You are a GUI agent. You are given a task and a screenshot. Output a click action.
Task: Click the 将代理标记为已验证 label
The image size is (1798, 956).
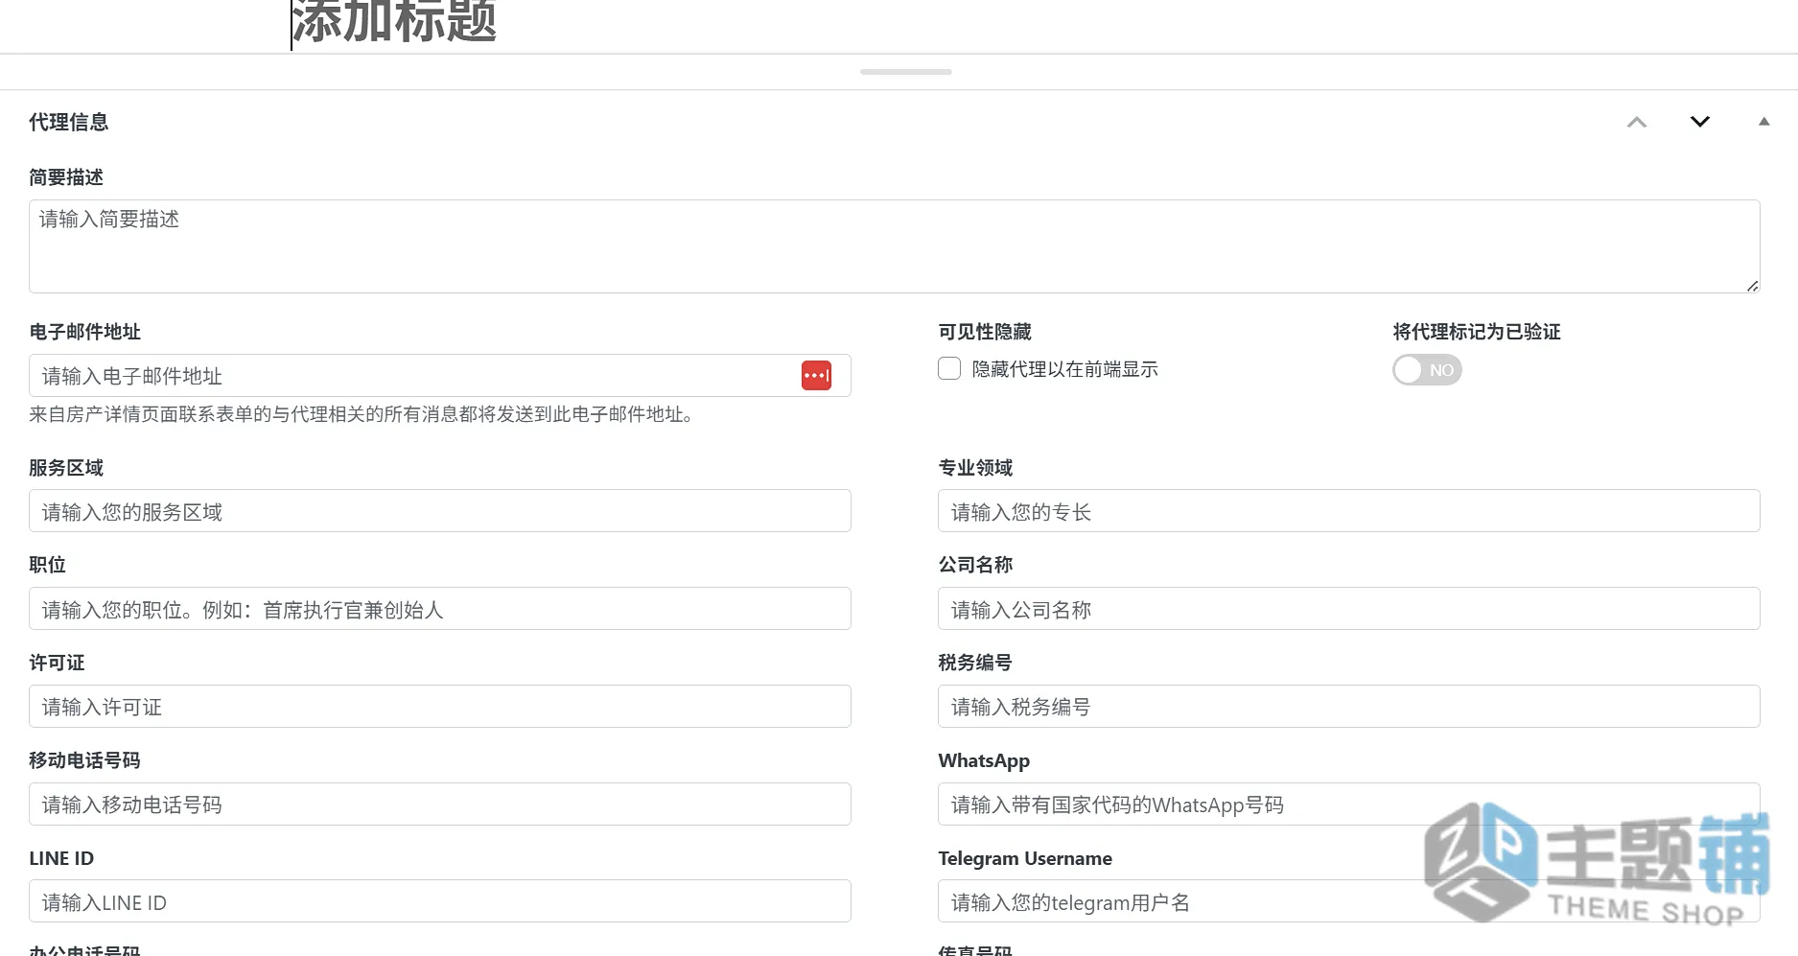[1477, 332]
